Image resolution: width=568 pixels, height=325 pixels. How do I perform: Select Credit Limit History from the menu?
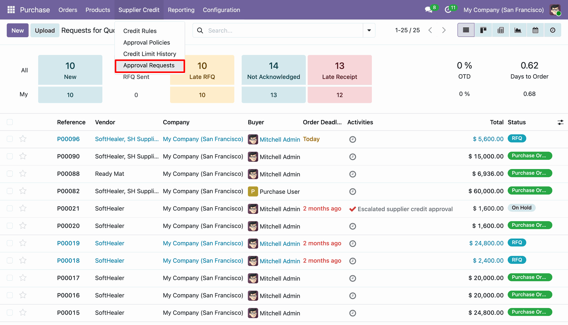point(150,54)
